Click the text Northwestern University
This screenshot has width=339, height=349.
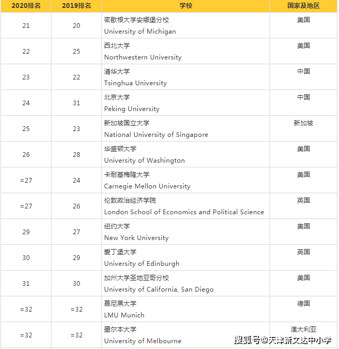point(143,57)
